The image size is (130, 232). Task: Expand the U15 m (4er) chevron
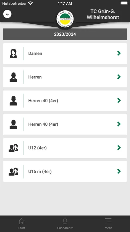point(119,171)
